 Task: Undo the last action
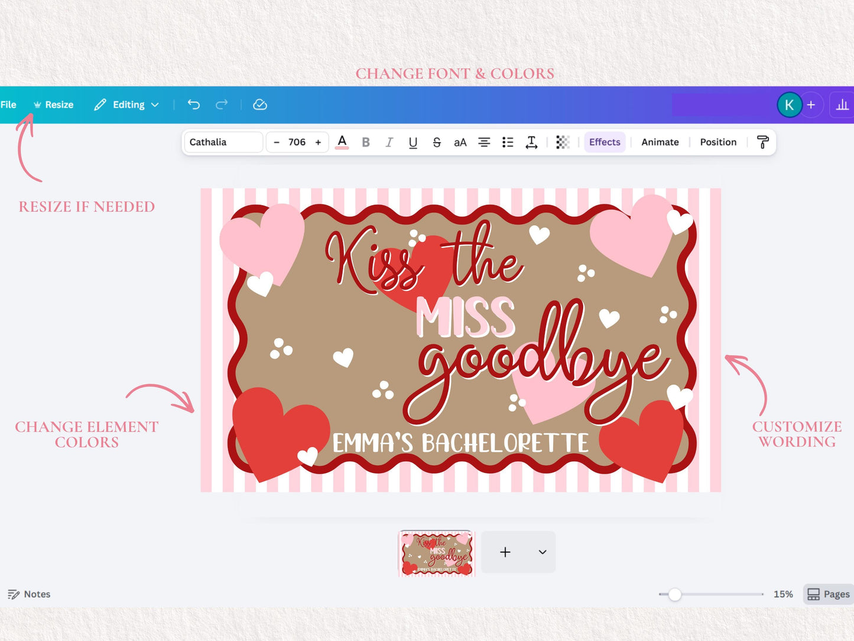194,105
